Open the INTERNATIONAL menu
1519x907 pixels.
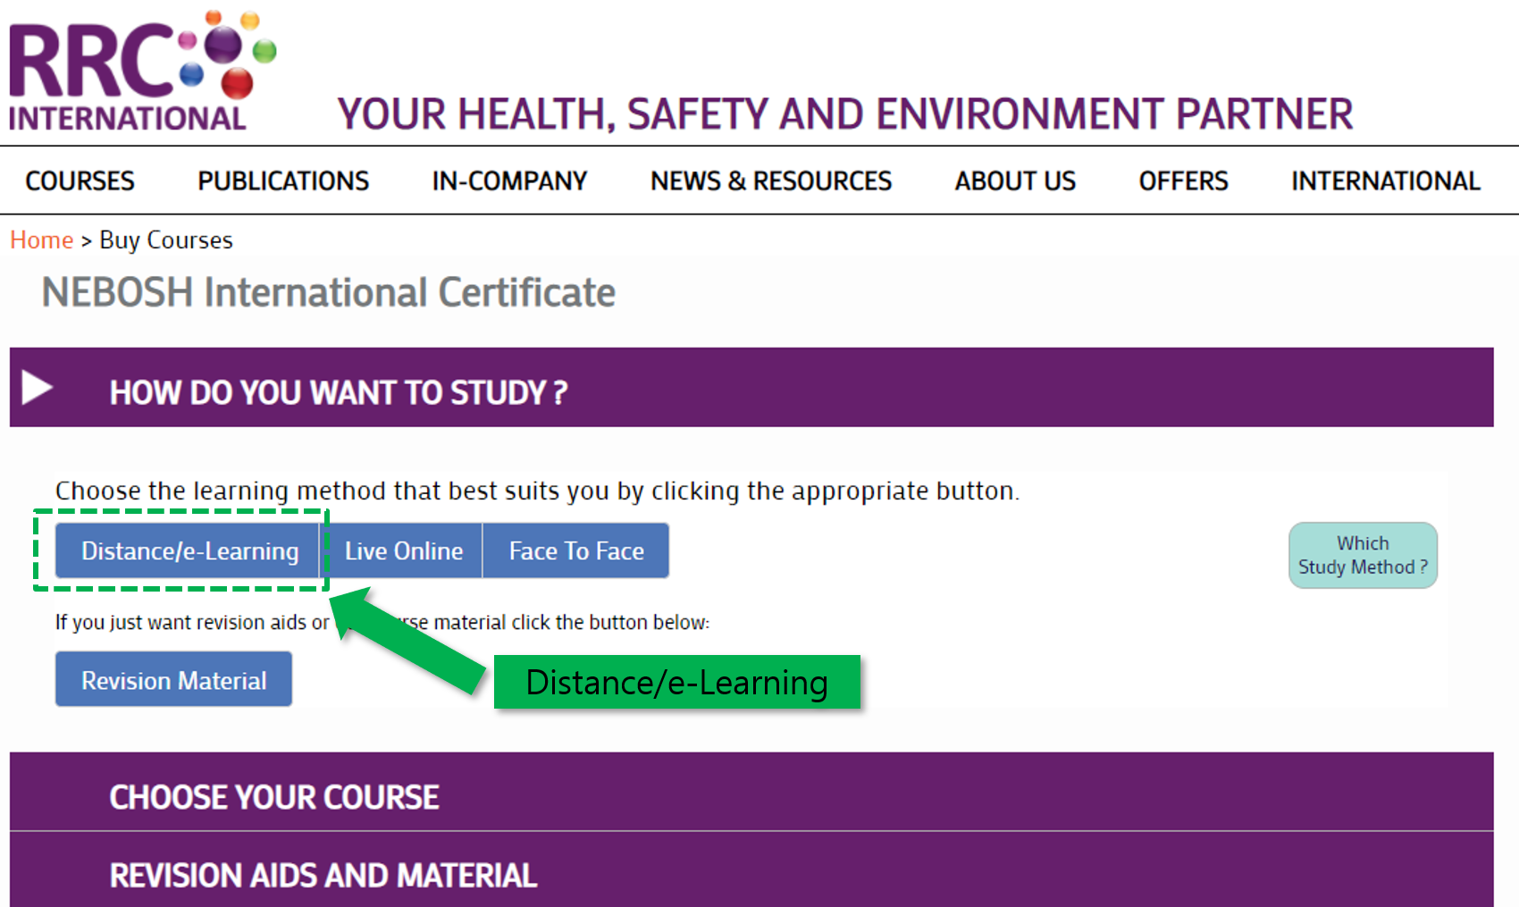coord(1386,181)
